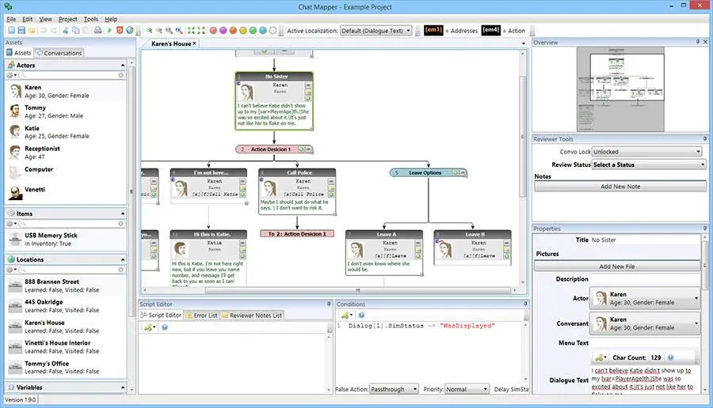This screenshot has width=713, height=408.
Task: Click the script helper icon in Script Editor toolbar
Action: point(148,327)
